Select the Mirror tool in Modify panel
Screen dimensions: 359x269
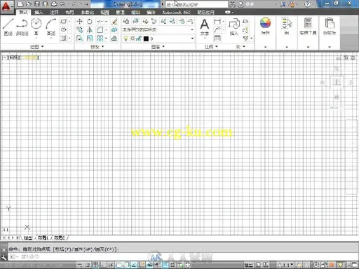90,29
